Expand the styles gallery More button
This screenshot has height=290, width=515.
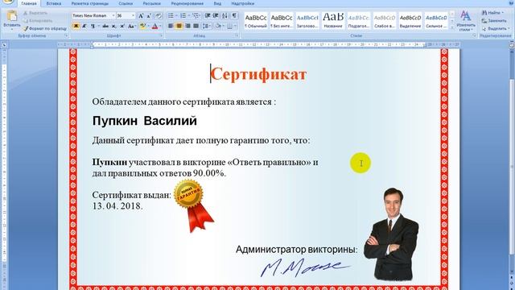[x=452, y=28]
